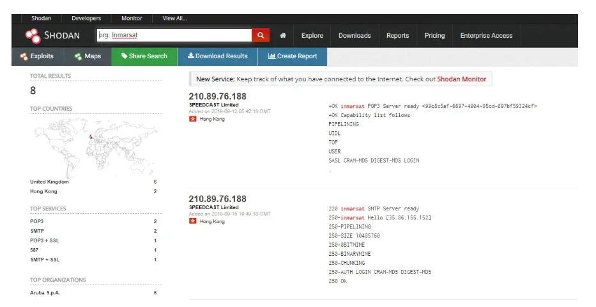
Task: Click the red search magnifier button
Action: pos(261,35)
